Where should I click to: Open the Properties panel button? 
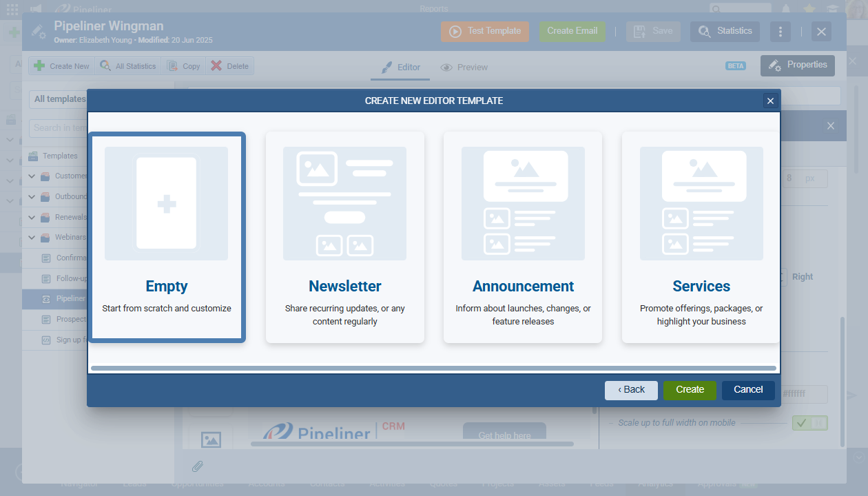798,65
